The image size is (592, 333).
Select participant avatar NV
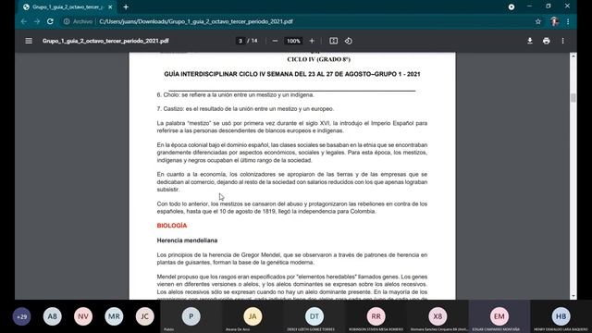(x=83, y=316)
